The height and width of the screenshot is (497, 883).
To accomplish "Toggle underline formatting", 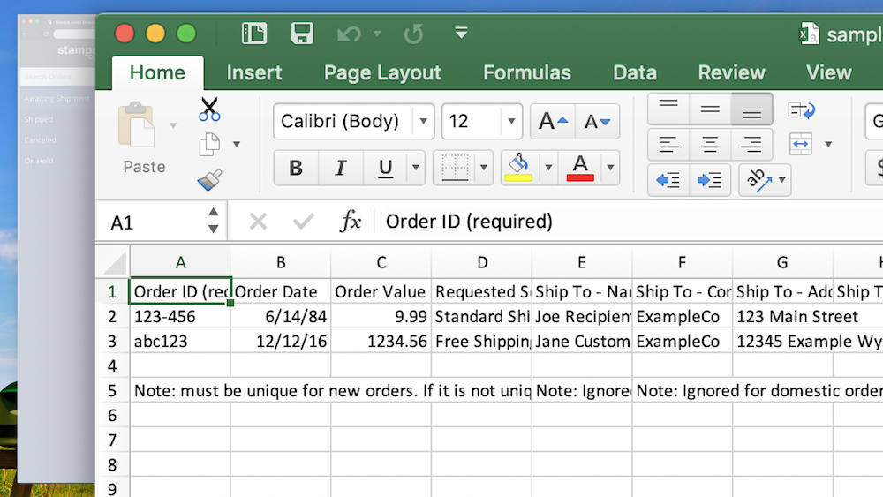I will [385, 168].
